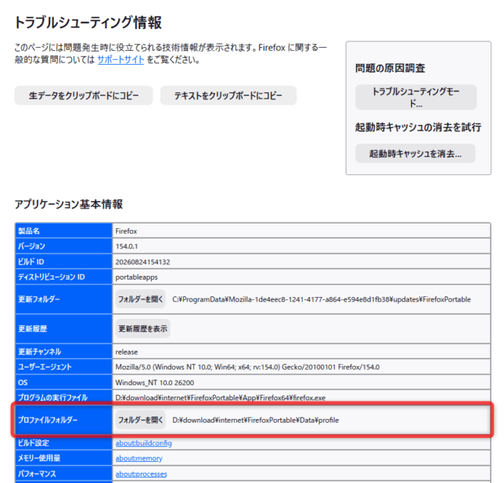Click the ディストリビューション ID row header
The width and height of the screenshot is (504, 483).
click(63, 277)
